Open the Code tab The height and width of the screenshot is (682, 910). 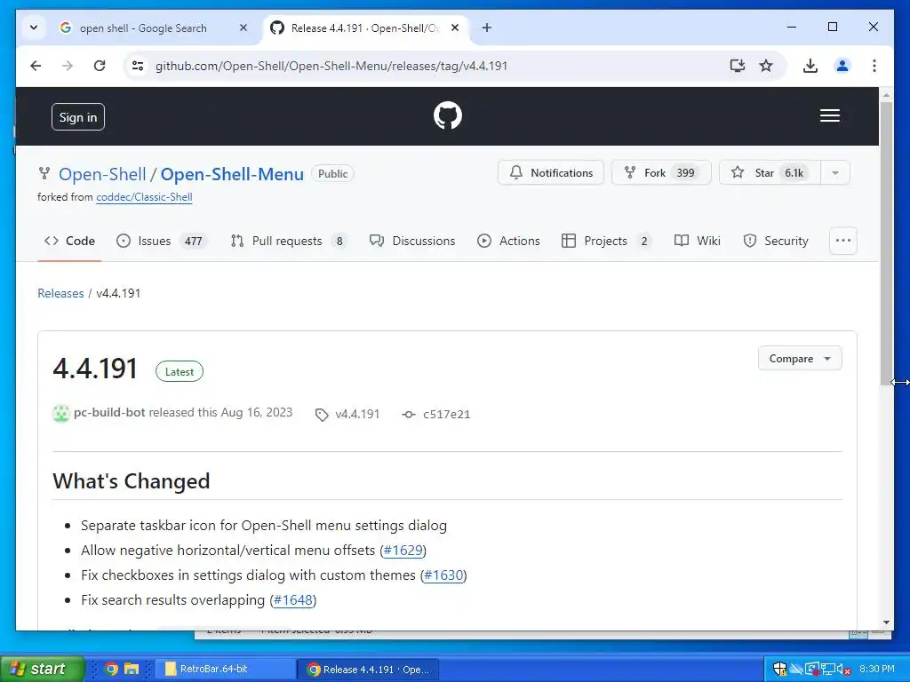[x=69, y=241]
